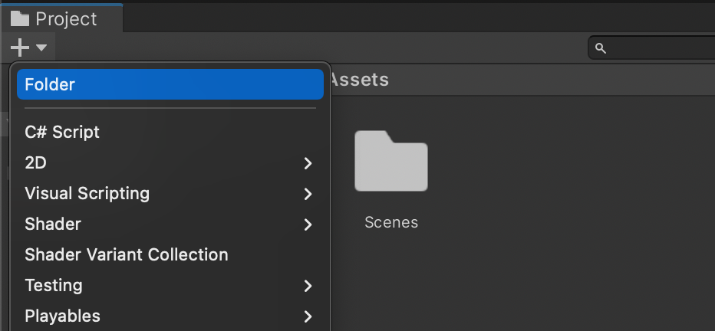Click the dropdown arrow beside the plus icon
Viewport: 715px width, 331px height.
pyautogui.click(x=41, y=48)
